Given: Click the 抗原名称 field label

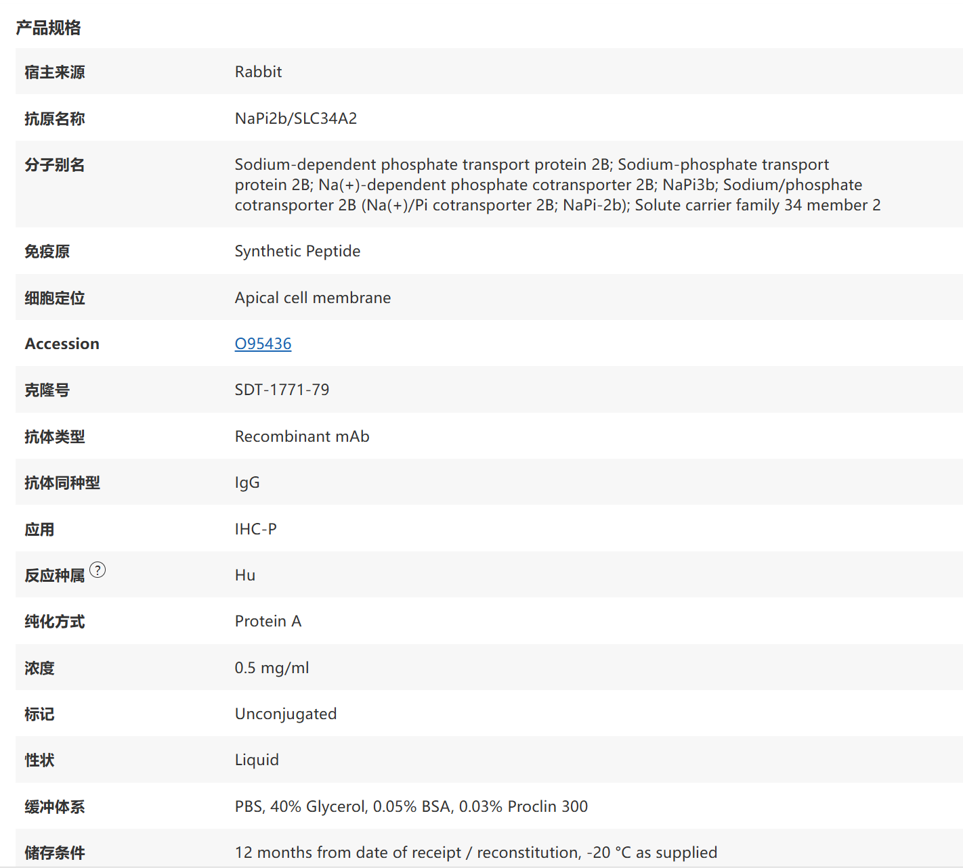Looking at the screenshot, I should (x=54, y=118).
